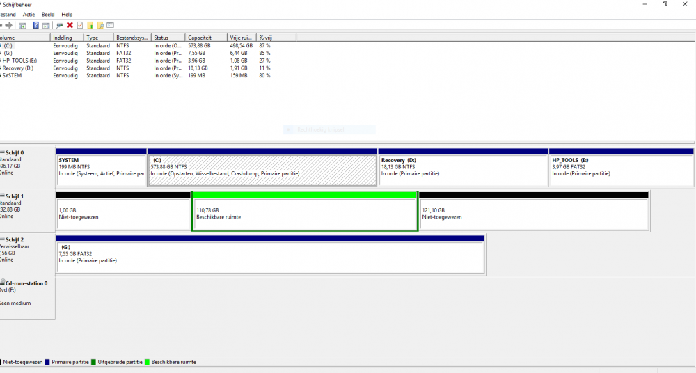Select the HP_TOOLS (E:) volume row
Viewport: 696px width, 373px height.
tap(19, 61)
